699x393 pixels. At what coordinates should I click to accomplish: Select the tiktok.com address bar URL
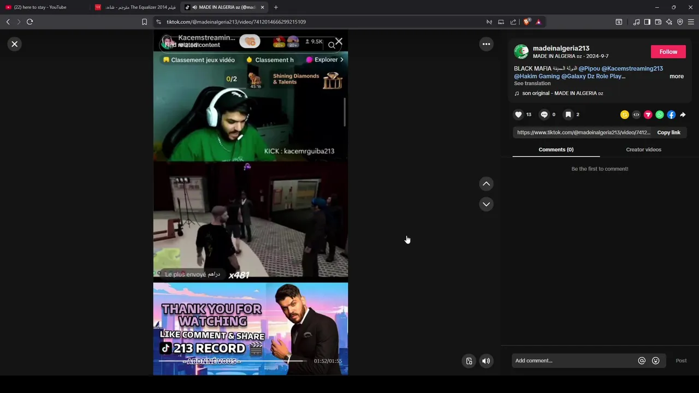(236, 22)
